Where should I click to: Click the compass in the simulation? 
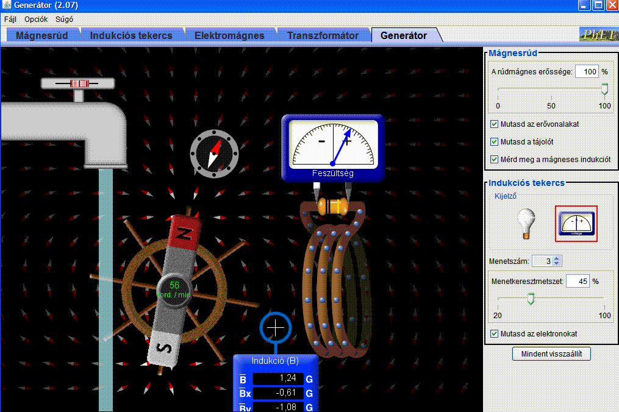[213, 153]
